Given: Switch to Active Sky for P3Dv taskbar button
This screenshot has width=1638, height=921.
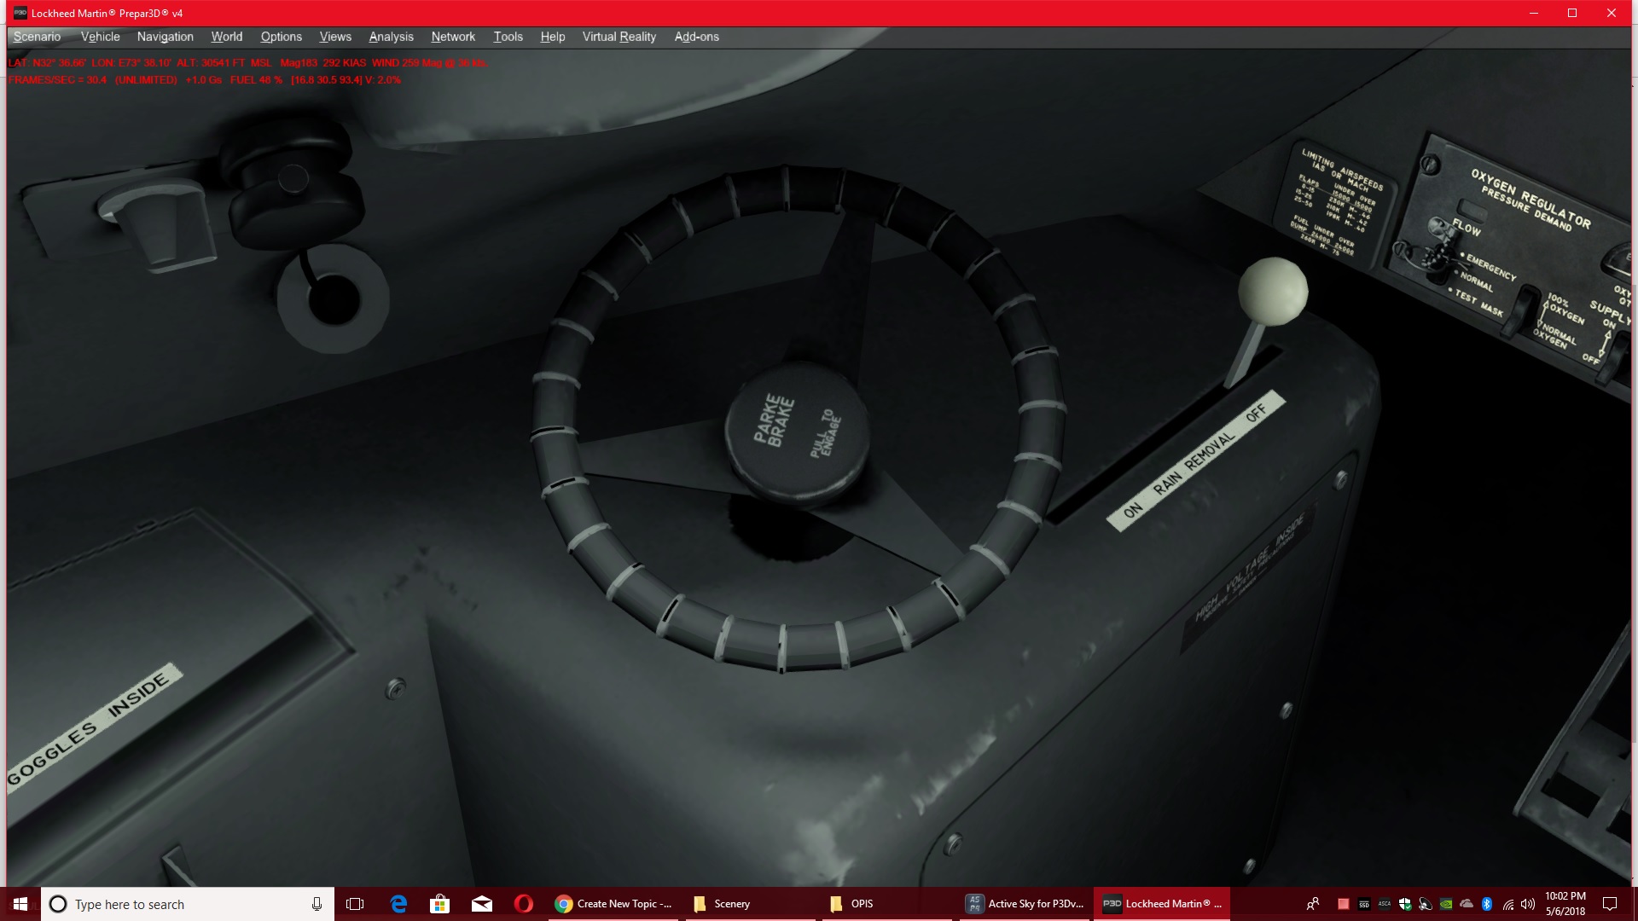Looking at the screenshot, I should (1025, 904).
